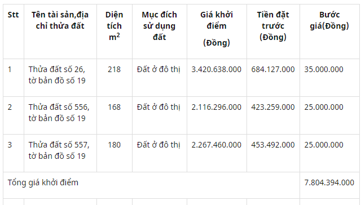361x205 pixels.
Task: Select the "Tên tài sản, địa chỉ thửa đất" header
Action: pyautogui.click(x=60, y=20)
